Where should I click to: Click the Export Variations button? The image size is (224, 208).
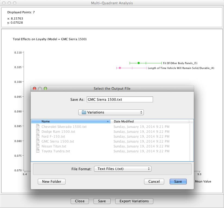coord(134,201)
